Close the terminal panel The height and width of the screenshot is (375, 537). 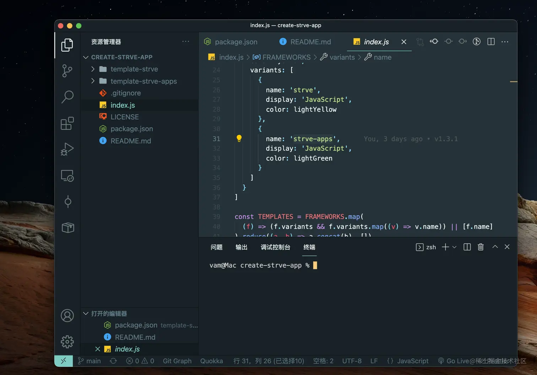point(507,247)
